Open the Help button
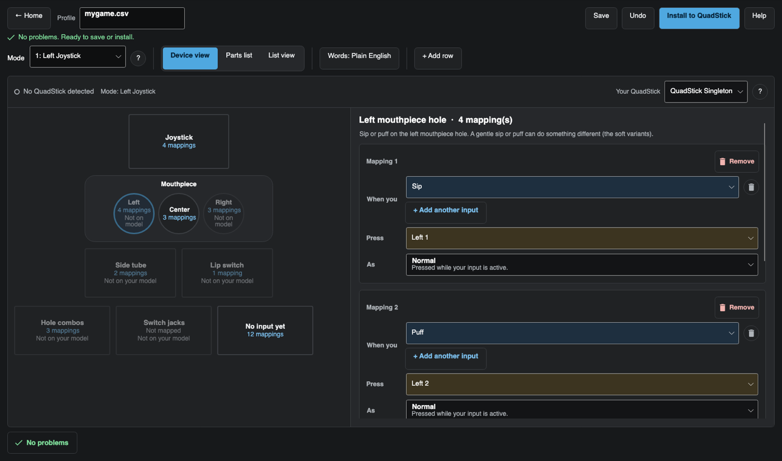Viewport: 782px width, 461px height. click(759, 18)
